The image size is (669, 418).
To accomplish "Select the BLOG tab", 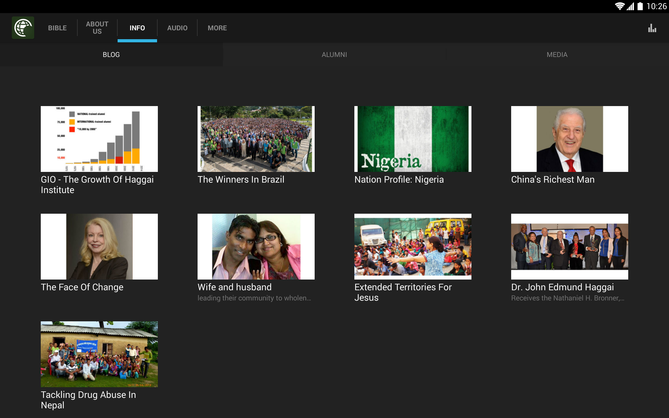I will (x=111, y=54).
